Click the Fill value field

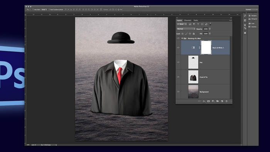pos(206,34)
